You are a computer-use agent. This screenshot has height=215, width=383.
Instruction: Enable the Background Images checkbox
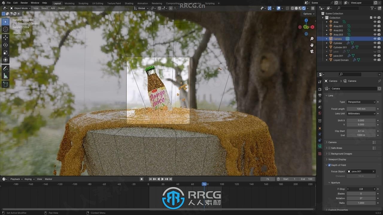coord(329,153)
